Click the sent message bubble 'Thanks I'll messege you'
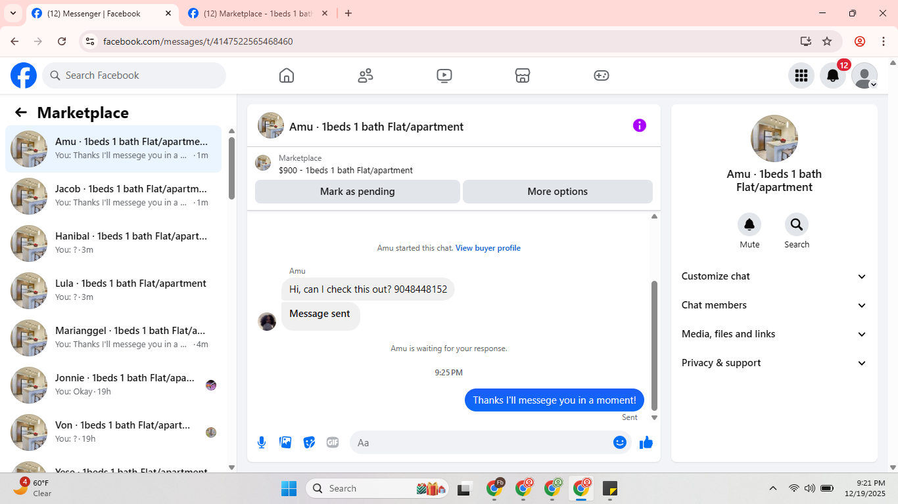The width and height of the screenshot is (898, 504). point(554,400)
